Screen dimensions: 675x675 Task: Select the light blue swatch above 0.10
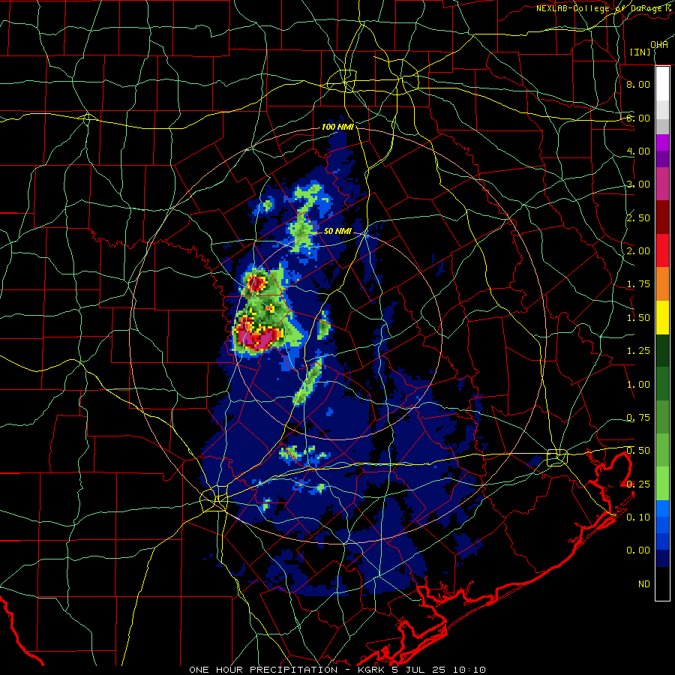pos(662,508)
